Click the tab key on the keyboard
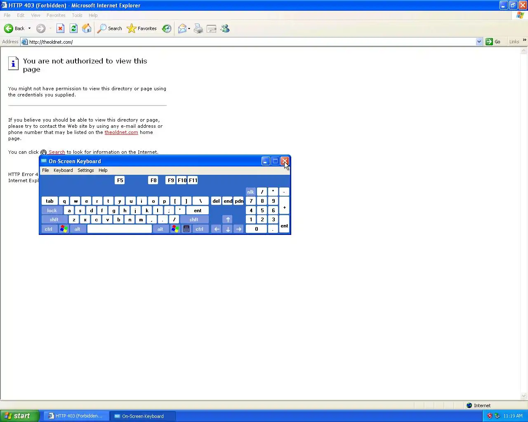The height and width of the screenshot is (422, 528). (49, 201)
